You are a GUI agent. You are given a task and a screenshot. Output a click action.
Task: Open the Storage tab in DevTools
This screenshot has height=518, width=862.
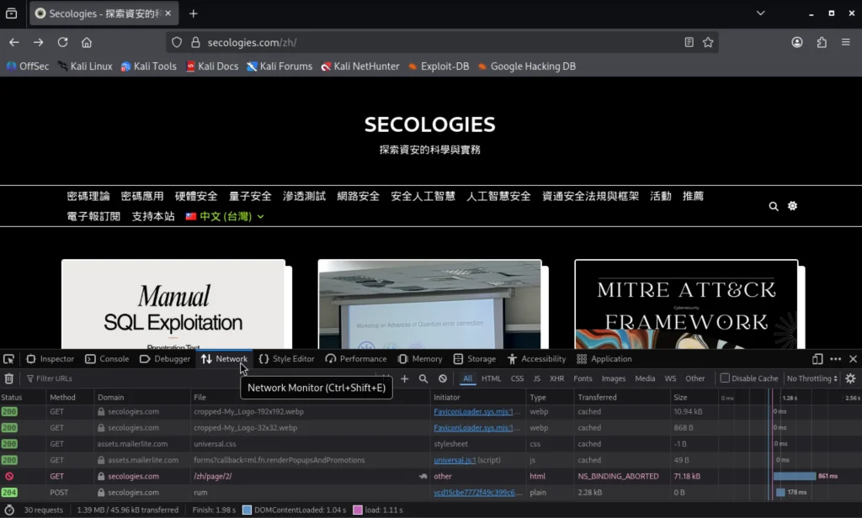click(475, 359)
